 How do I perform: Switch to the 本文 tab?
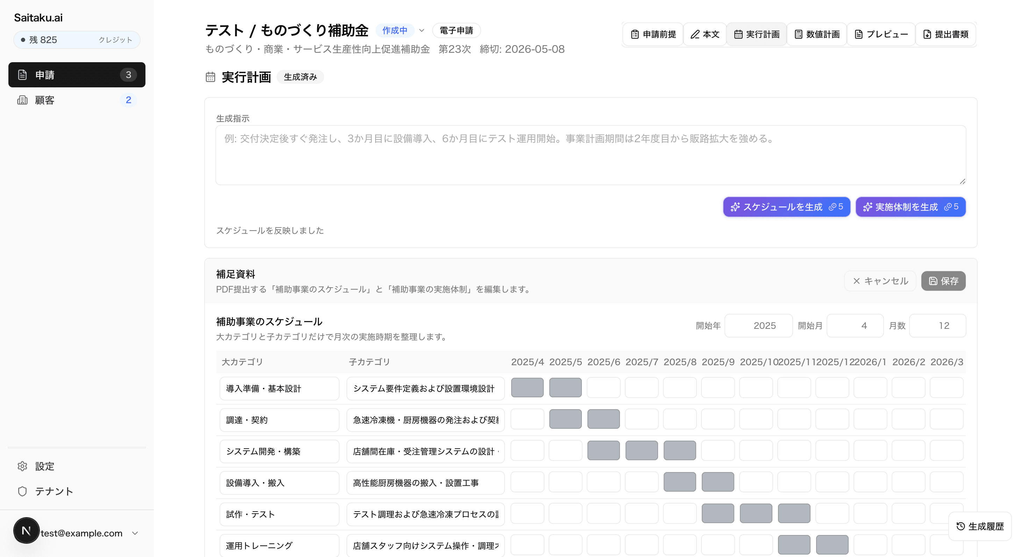click(x=705, y=34)
